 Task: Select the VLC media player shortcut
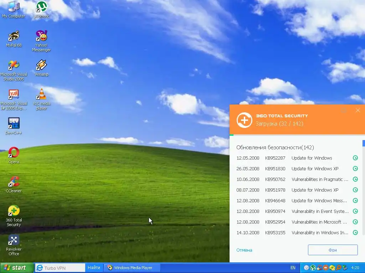(x=41, y=100)
